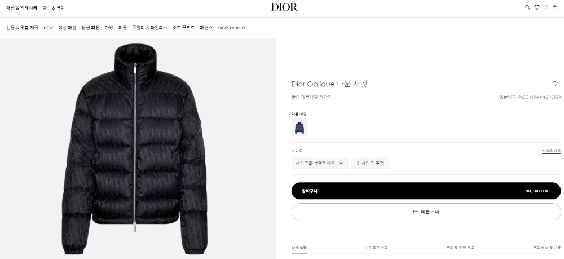Click the card icon in 빠른 구매 button
Viewport: 564px width, 259px height.
pos(416,212)
